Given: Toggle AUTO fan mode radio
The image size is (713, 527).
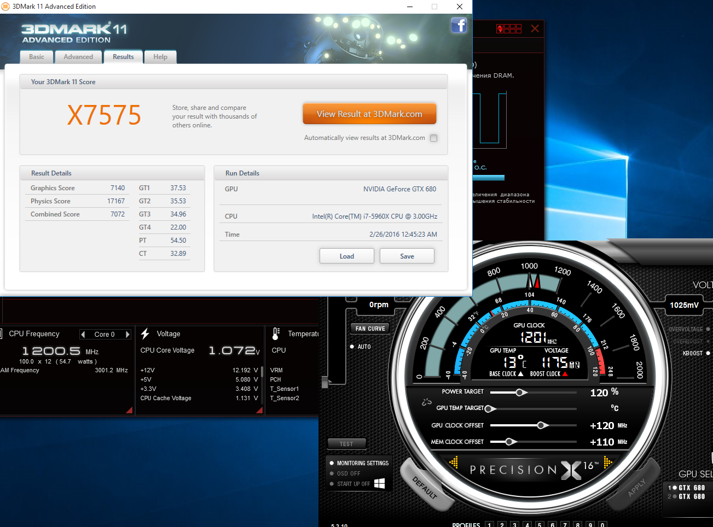Looking at the screenshot, I should click(x=352, y=347).
